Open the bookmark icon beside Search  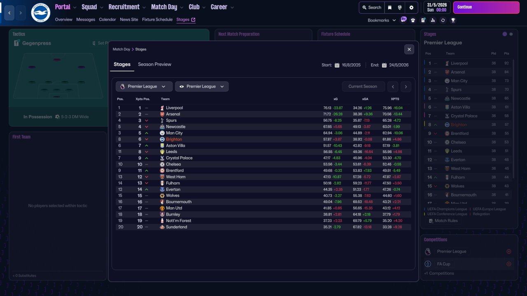pos(390,7)
